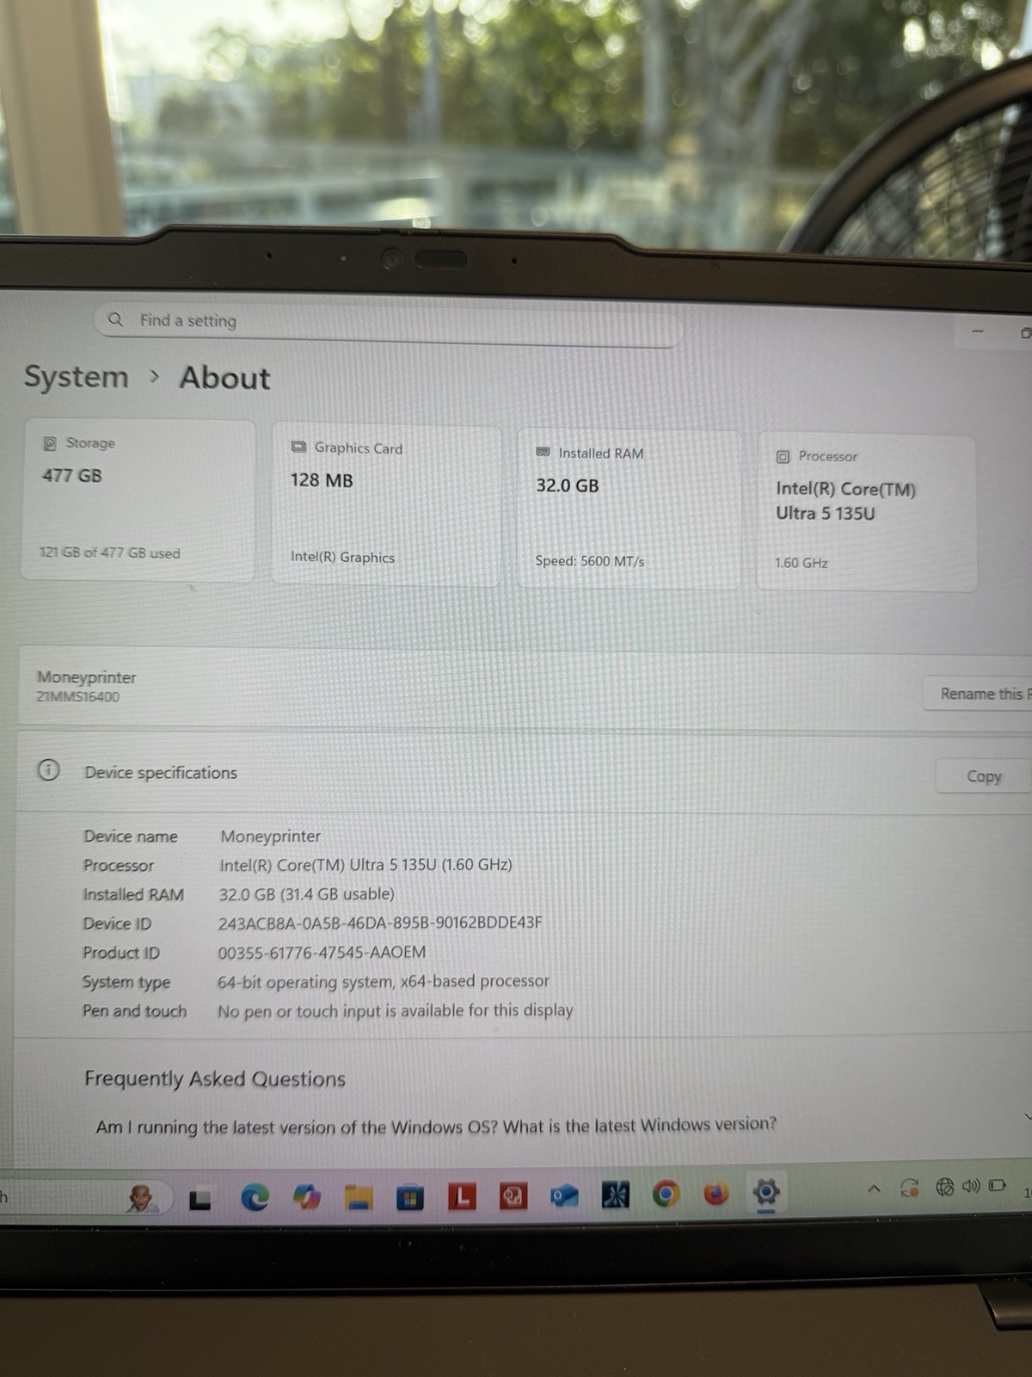The image size is (1032, 1377).
Task: Click the Graphics Card icon
Action: click(x=298, y=448)
